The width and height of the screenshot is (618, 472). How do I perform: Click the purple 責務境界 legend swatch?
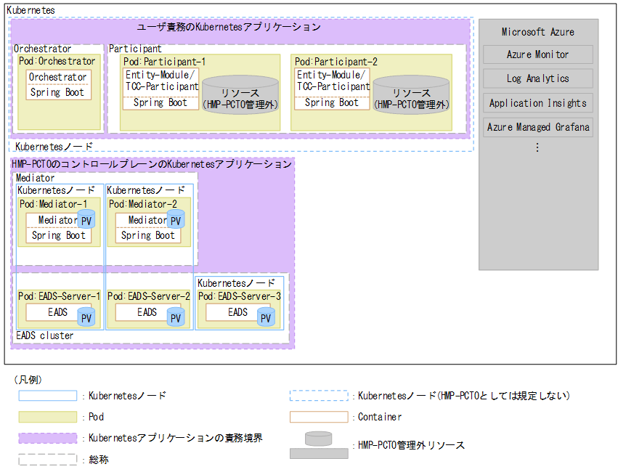(48, 438)
